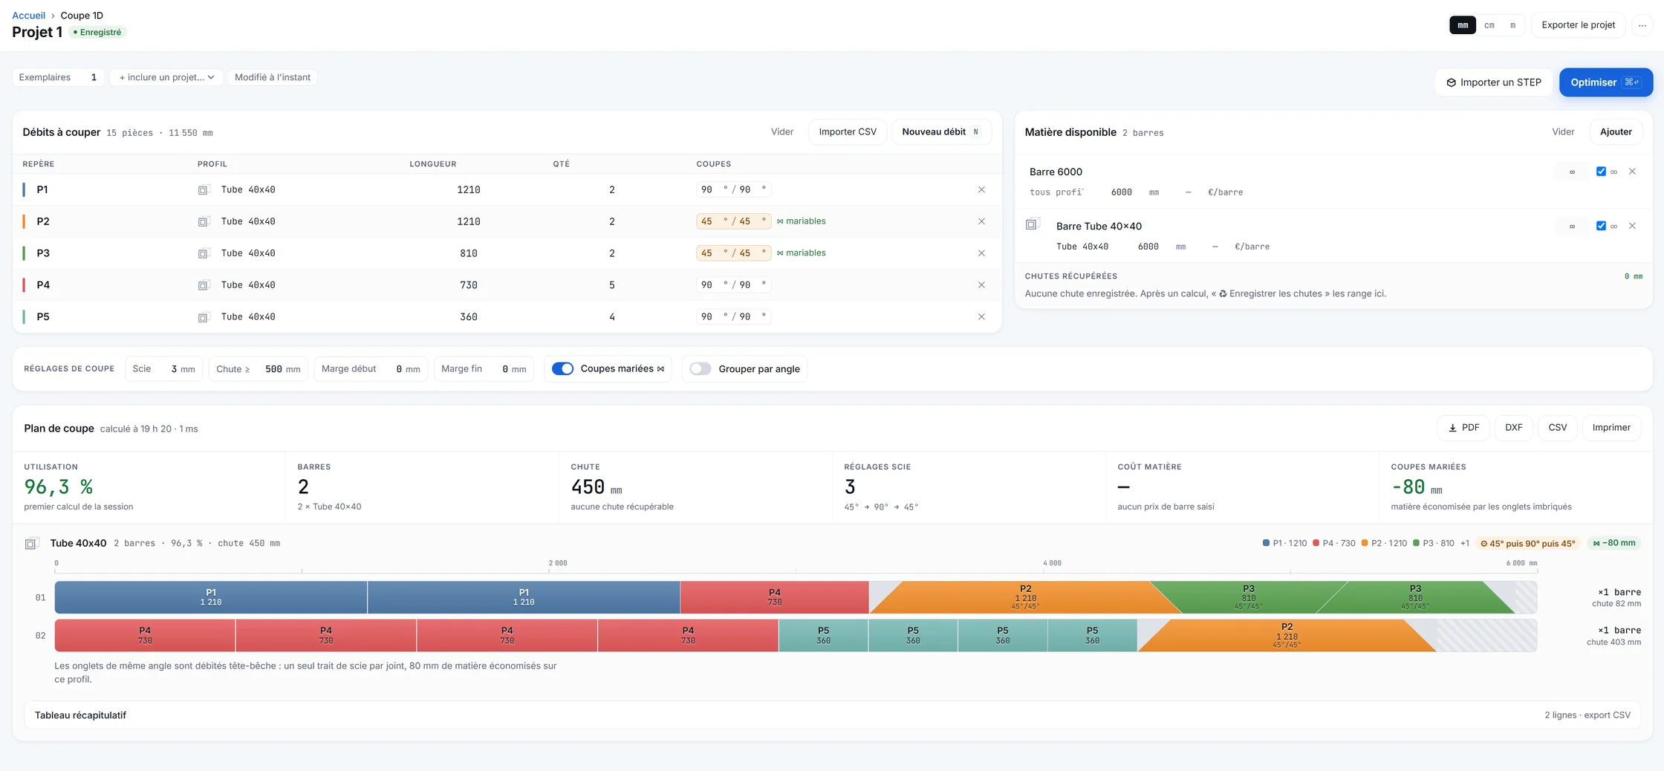This screenshot has width=1664, height=771.
Task: Switch units to m
Action: pos(1512,25)
